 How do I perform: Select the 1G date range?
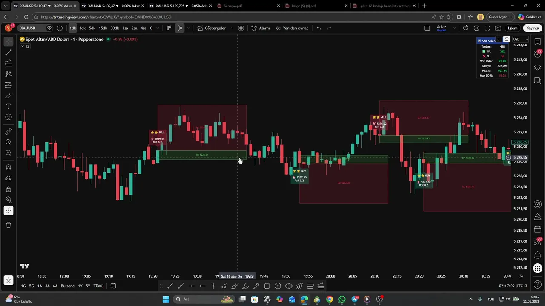pos(24,286)
